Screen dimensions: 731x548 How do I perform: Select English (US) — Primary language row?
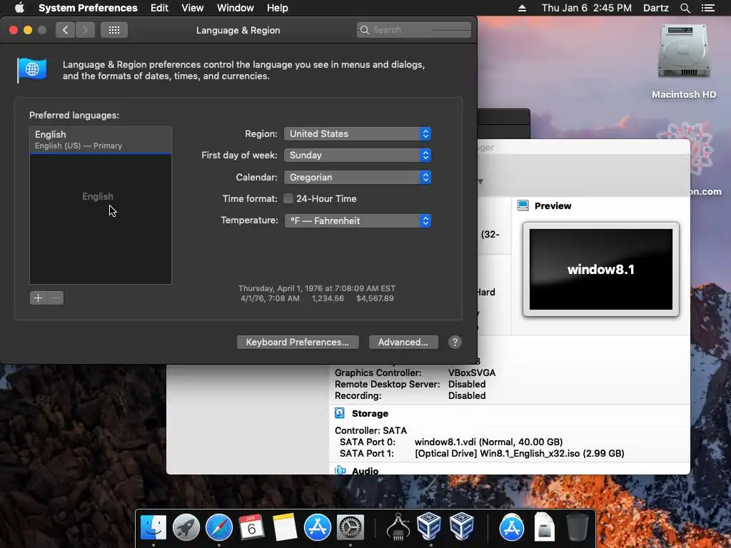click(x=101, y=140)
